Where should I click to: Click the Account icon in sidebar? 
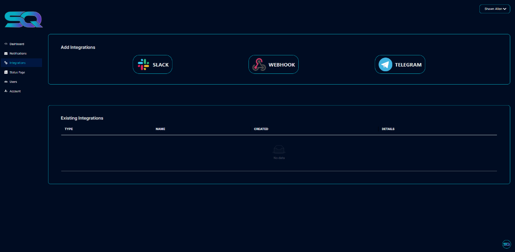coord(6,91)
